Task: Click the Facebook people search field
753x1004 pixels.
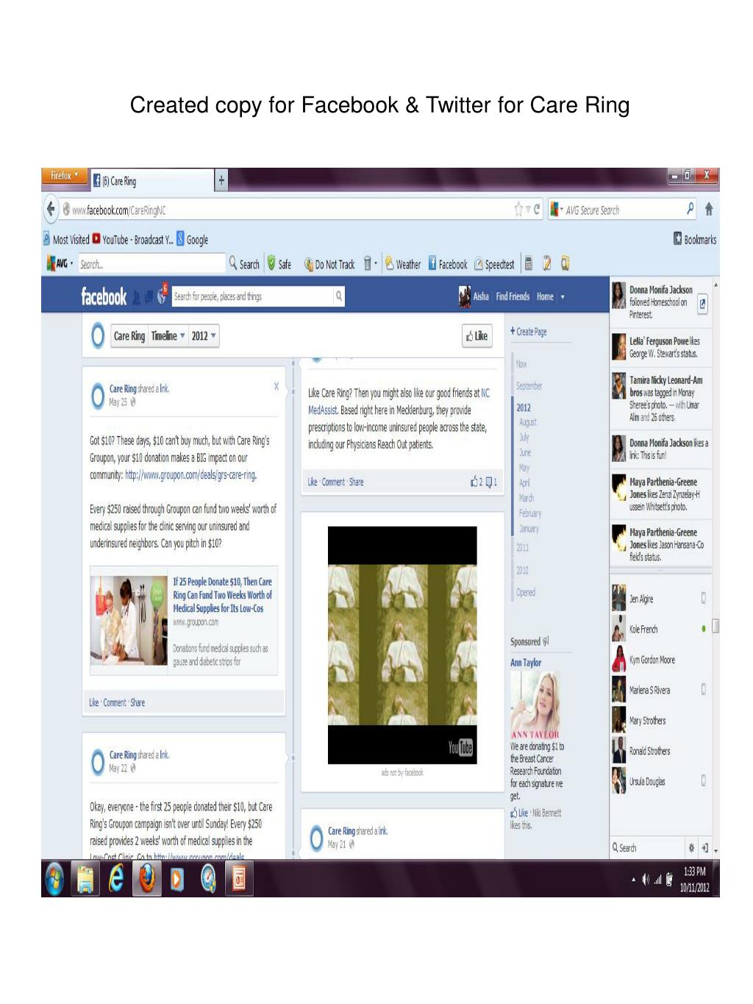Action: 253,296
